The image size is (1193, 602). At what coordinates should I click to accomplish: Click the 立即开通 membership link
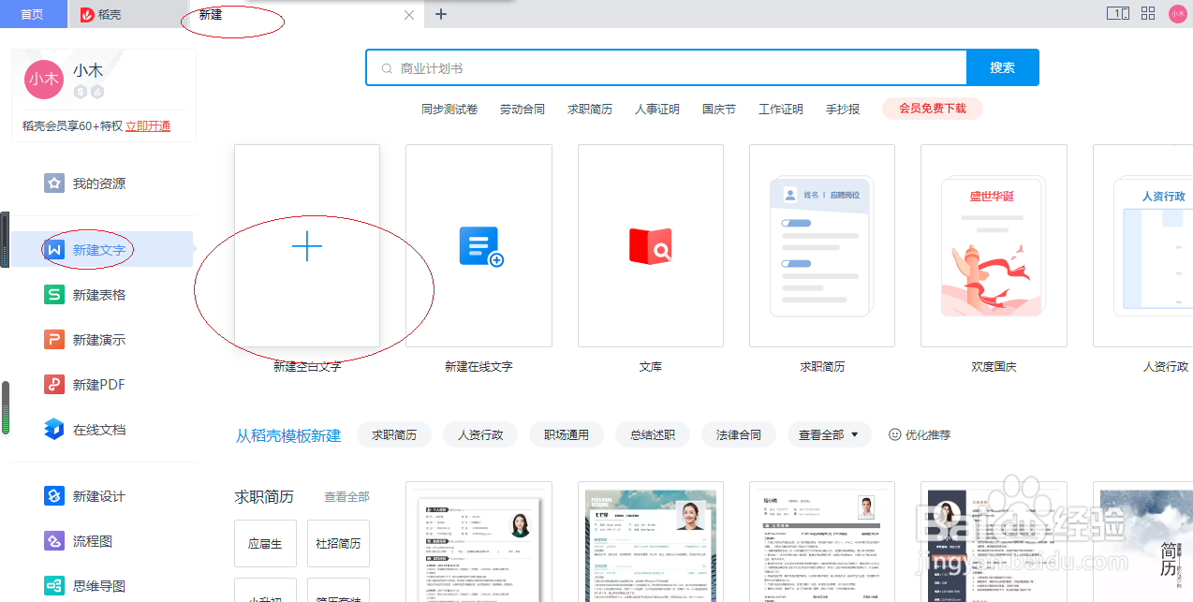click(x=148, y=125)
